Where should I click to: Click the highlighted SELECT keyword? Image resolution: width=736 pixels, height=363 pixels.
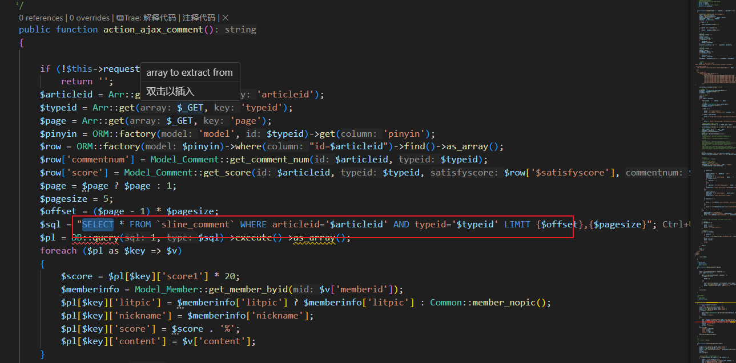tap(98, 225)
